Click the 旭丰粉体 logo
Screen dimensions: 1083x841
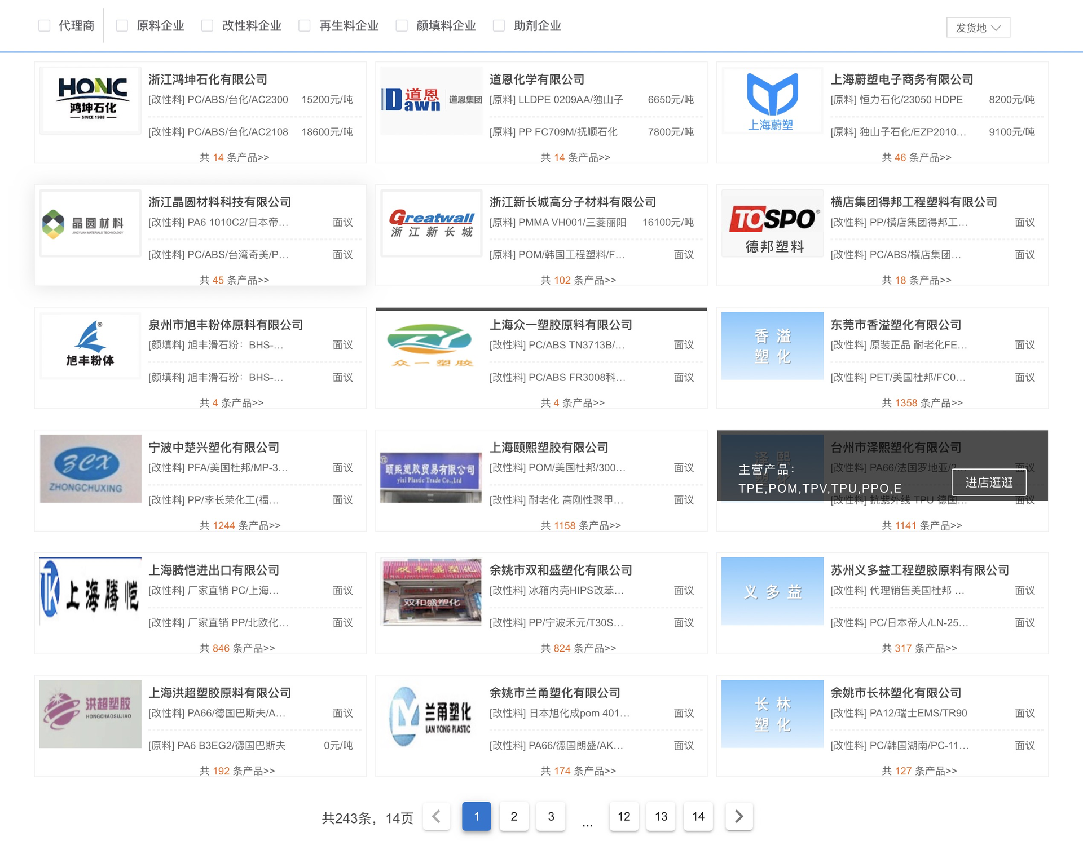tap(90, 346)
